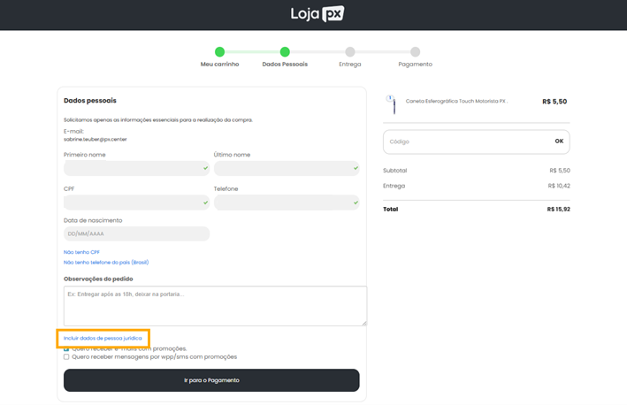Viewport: 627px width, 405px height.
Task: Click the Meu carrinho step label
Action: pyautogui.click(x=219, y=65)
